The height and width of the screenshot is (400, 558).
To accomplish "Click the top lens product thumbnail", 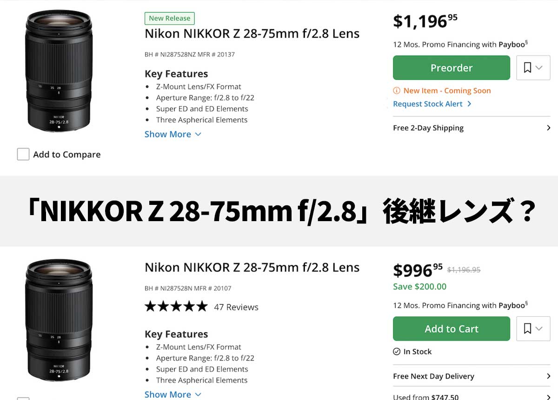I will pos(59,70).
